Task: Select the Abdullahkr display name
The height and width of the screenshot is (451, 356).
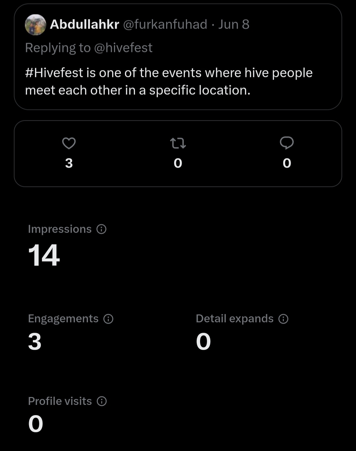Action: pyautogui.click(x=84, y=24)
